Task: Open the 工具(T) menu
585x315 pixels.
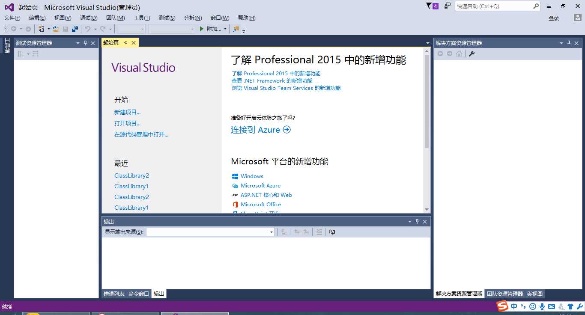Action: click(142, 18)
